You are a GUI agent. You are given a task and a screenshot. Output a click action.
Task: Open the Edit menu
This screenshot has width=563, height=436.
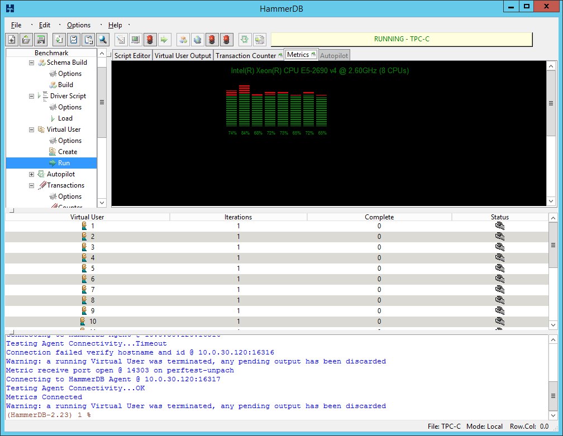pyautogui.click(x=45, y=25)
